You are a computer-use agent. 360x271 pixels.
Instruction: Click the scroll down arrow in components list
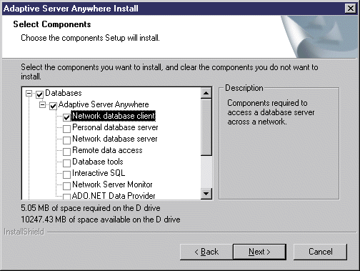pyautogui.click(x=206, y=194)
